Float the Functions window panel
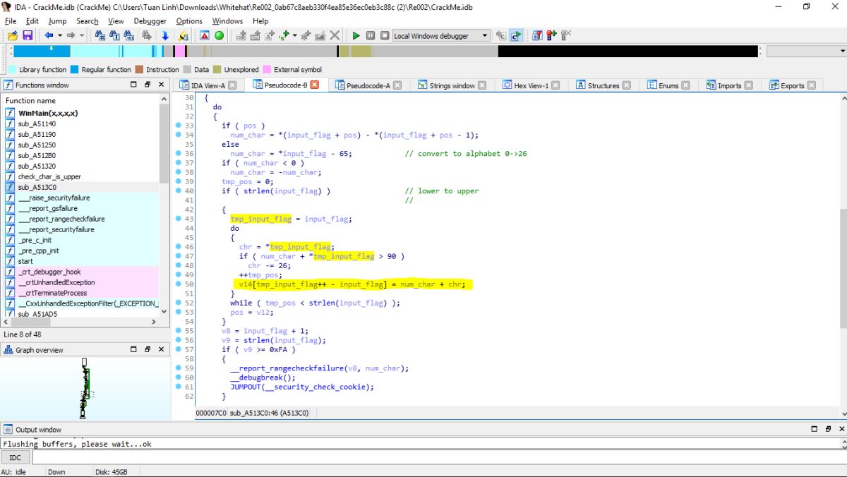This screenshot has height=477, width=847. pyautogui.click(x=148, y=85)
